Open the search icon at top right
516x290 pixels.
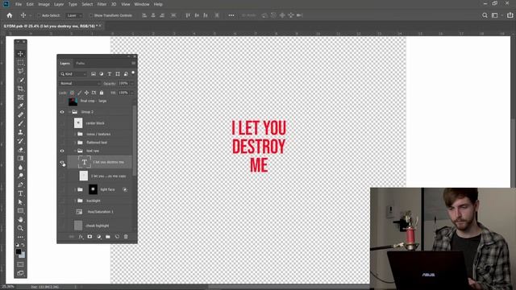485,15
